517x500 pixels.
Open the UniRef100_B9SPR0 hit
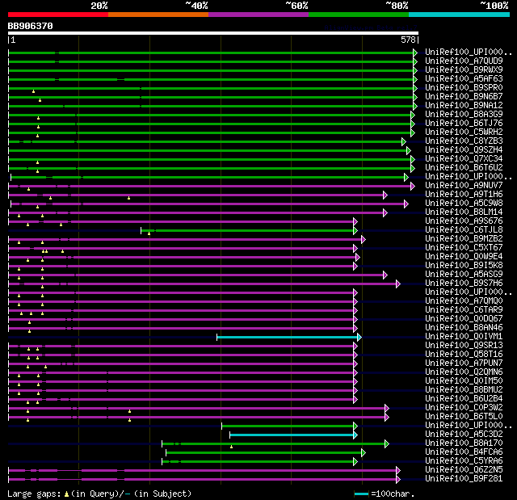(x=464, y=88)
